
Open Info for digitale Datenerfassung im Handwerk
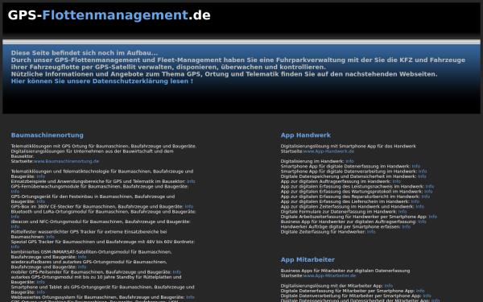click(416, 167)
